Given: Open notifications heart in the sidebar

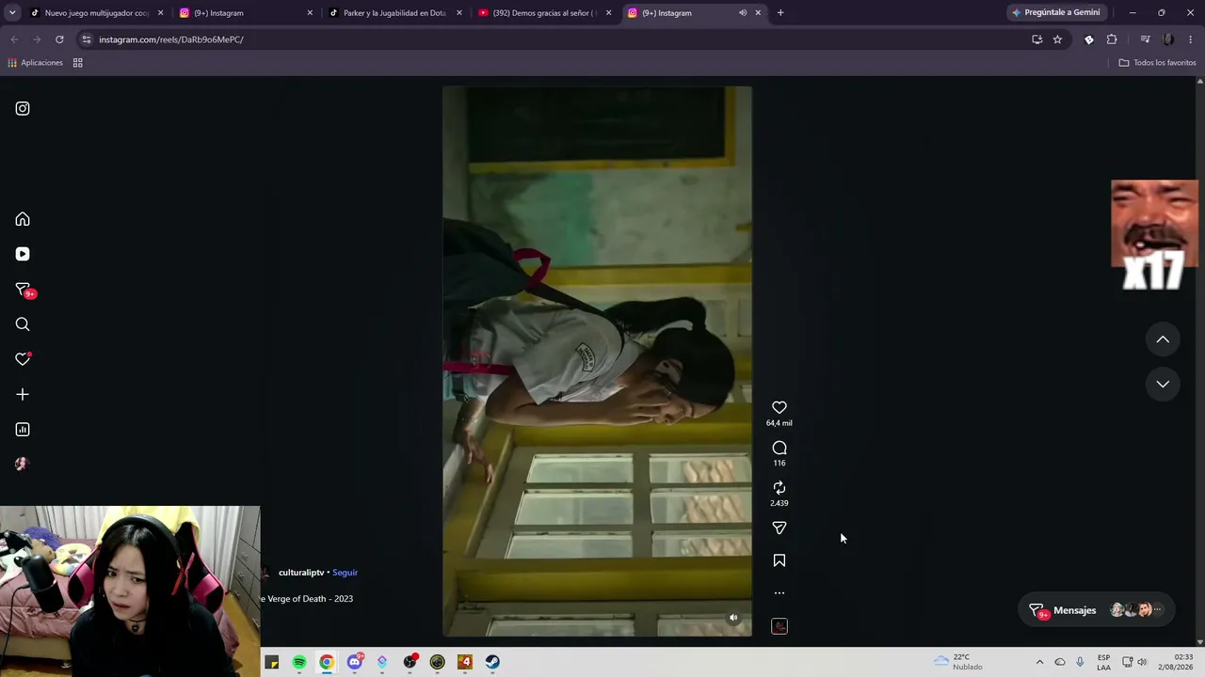Looking at the screenshot, I should [23, 359].
